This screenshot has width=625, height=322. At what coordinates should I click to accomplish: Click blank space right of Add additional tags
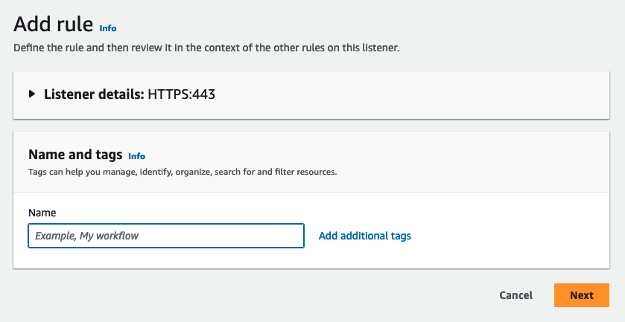click(x=507, y=236)
